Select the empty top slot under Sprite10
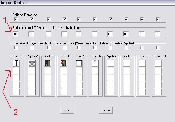The image size is (175, 122). pyautogui.click(x=158, y=63)
